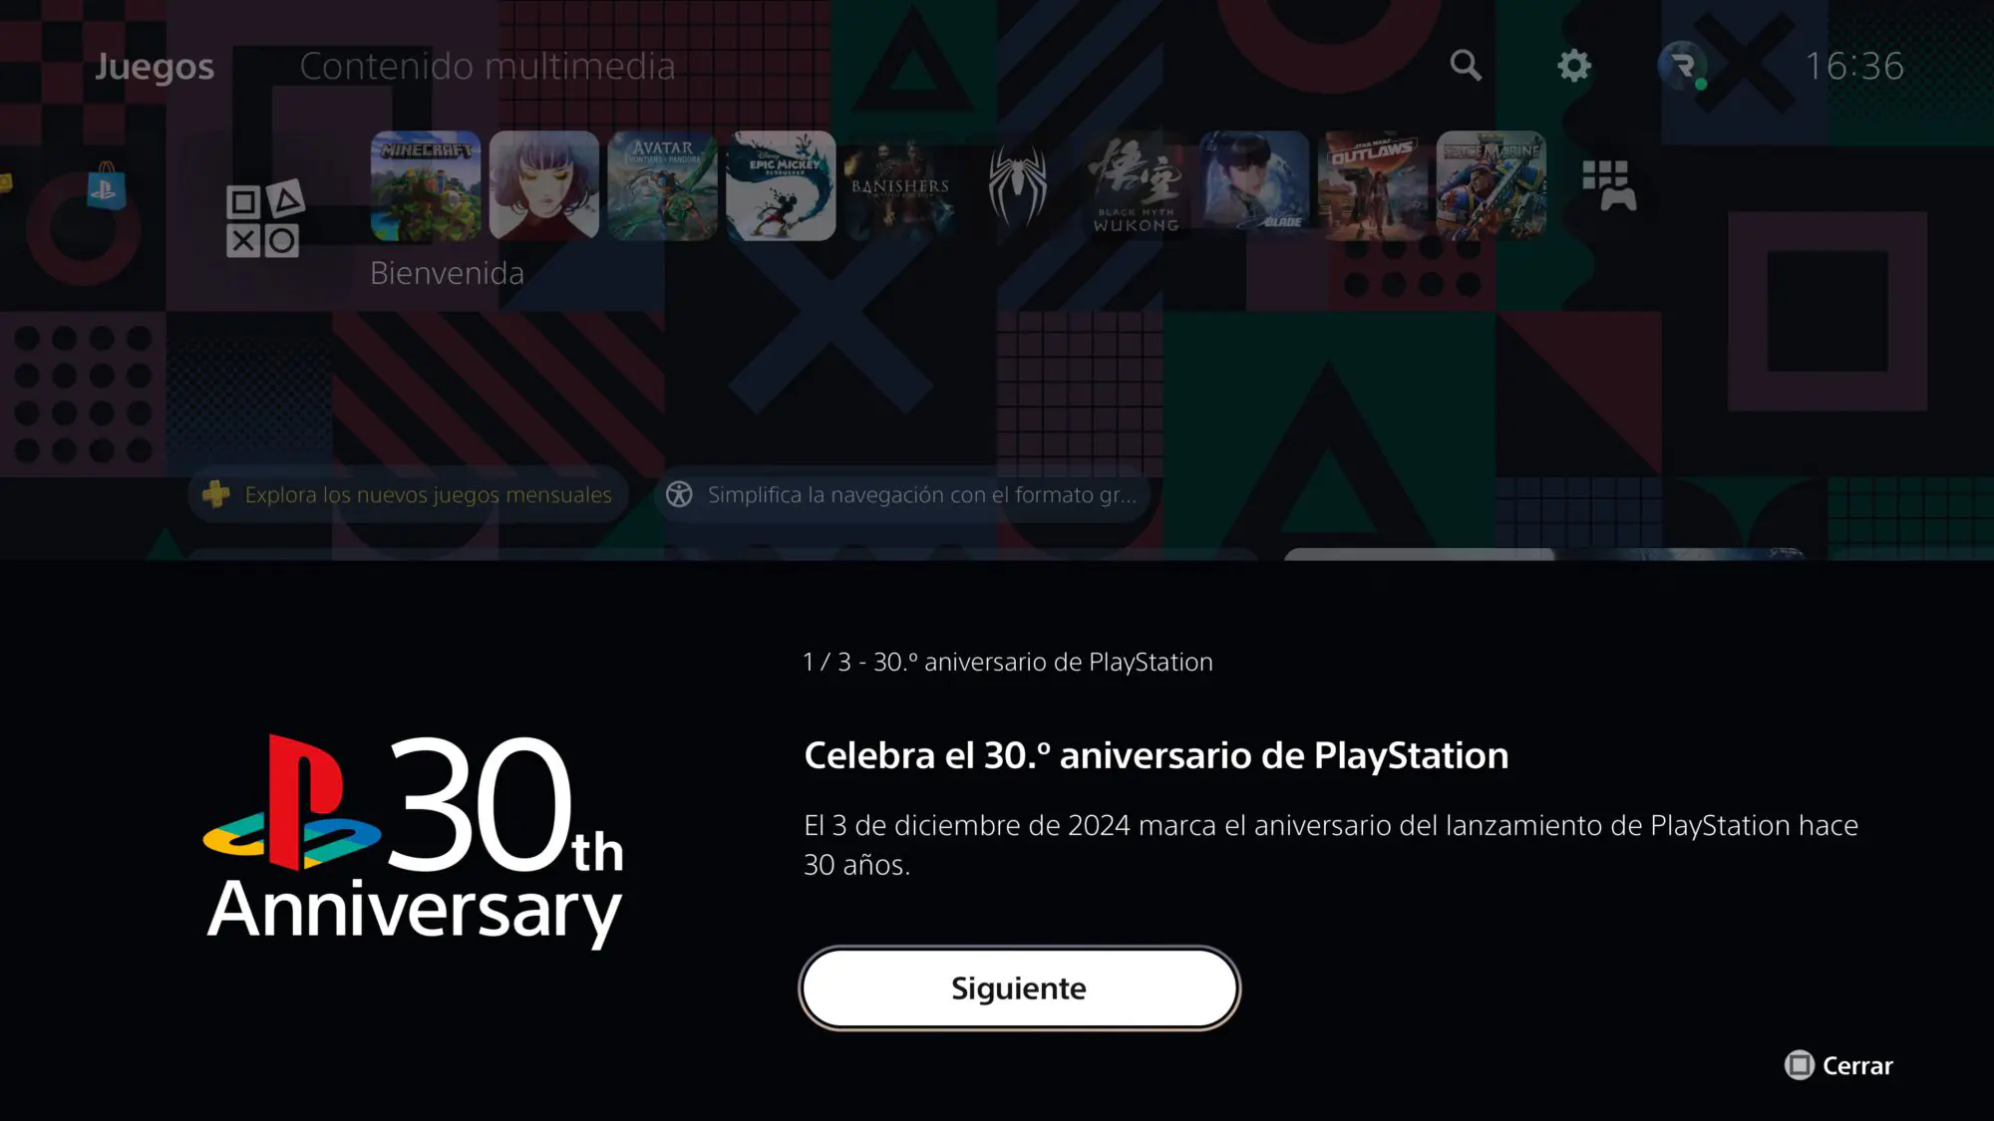1994x1121 pixels.
Task: Open the search magnifier icon
Action: [1465, 66]
